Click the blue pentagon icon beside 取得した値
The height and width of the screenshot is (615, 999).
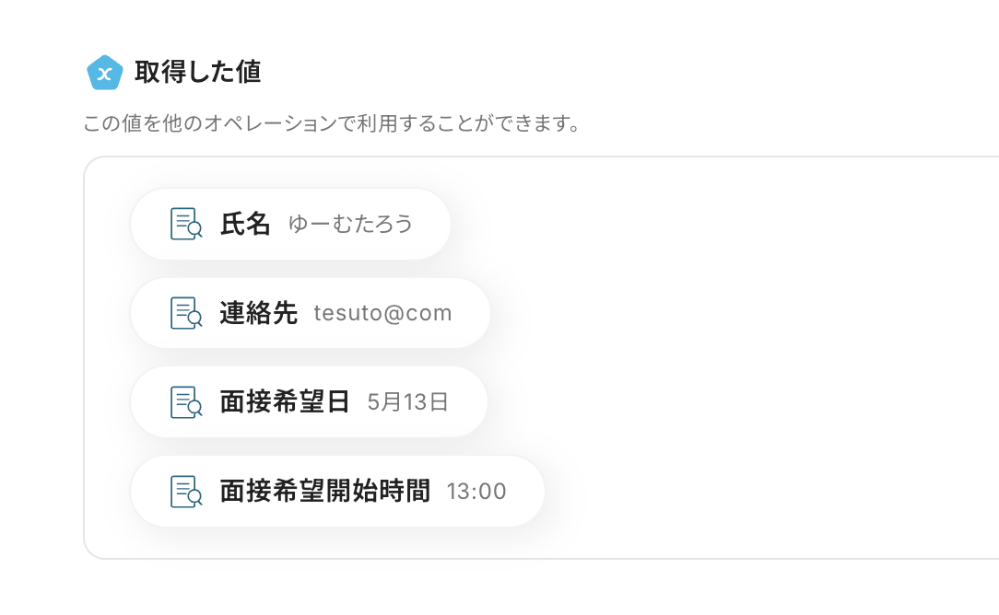(x=105, y=73)
